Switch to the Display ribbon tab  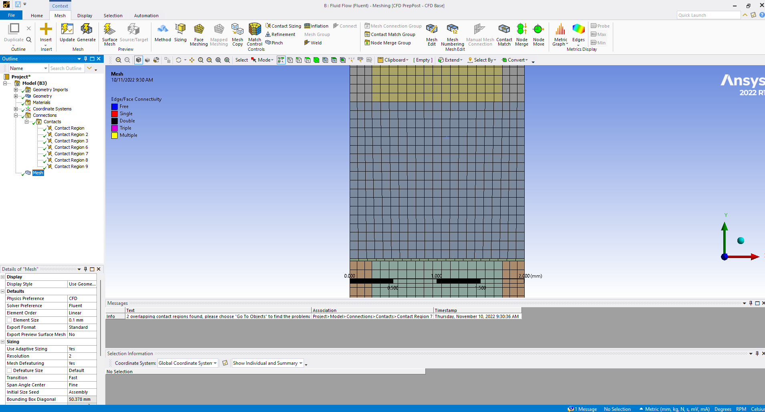point(85,16)
